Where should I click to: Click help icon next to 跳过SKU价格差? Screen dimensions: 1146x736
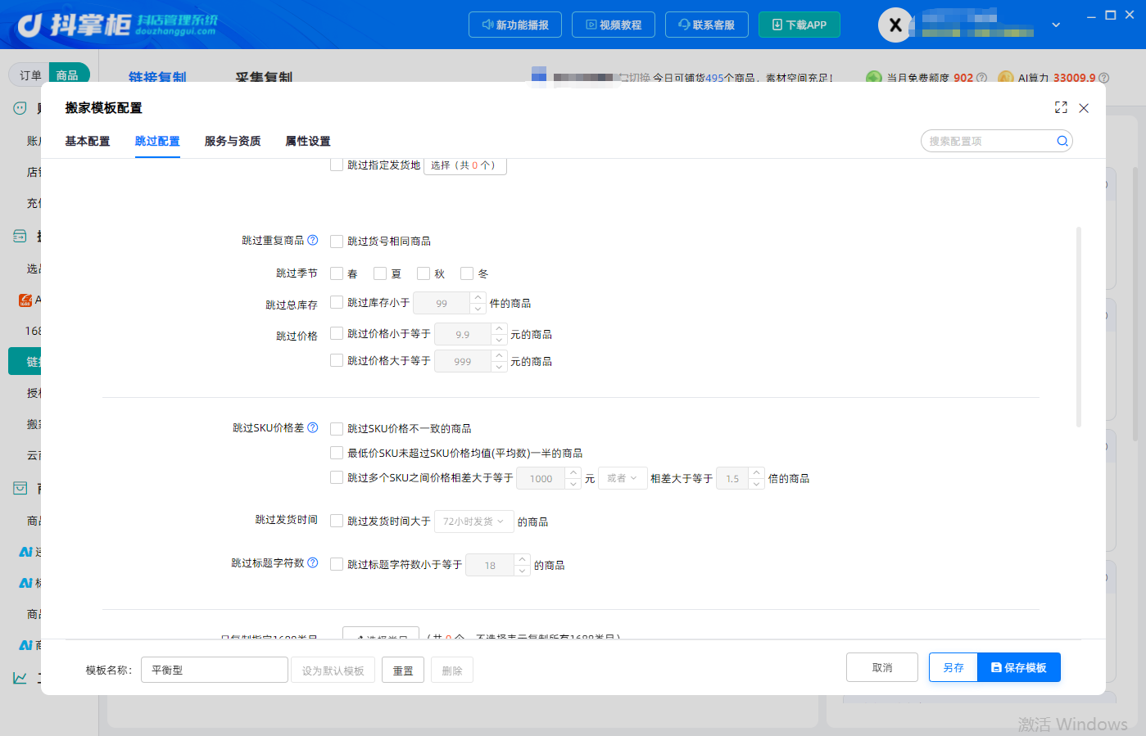(312, 427)
